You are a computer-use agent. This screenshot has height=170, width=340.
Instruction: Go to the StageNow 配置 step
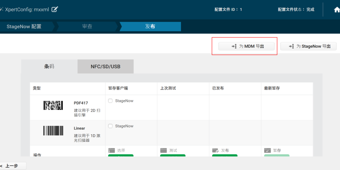[x=24, y=27]
